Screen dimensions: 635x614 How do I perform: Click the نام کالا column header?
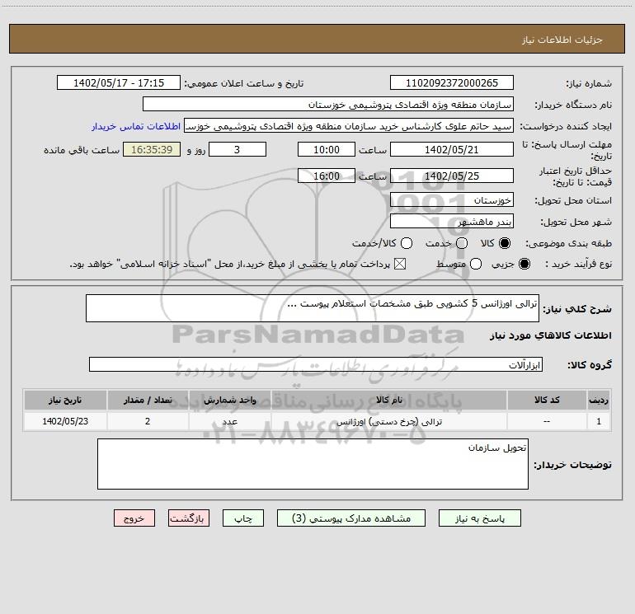click(x=388, y=400)
